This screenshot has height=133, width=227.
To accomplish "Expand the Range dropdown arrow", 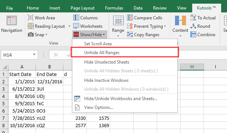I will 118,36.
